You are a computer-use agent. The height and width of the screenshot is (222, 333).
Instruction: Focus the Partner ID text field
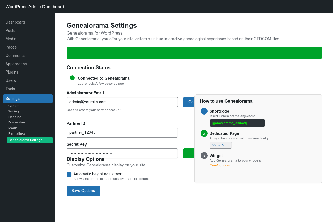click(122, 132)
